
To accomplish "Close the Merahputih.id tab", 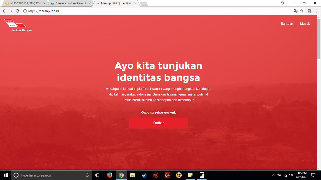I will (x=135, y=3).
